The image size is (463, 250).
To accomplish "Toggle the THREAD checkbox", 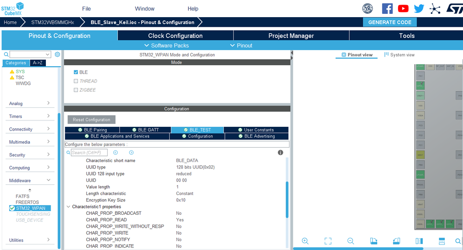I will [76, 81].
